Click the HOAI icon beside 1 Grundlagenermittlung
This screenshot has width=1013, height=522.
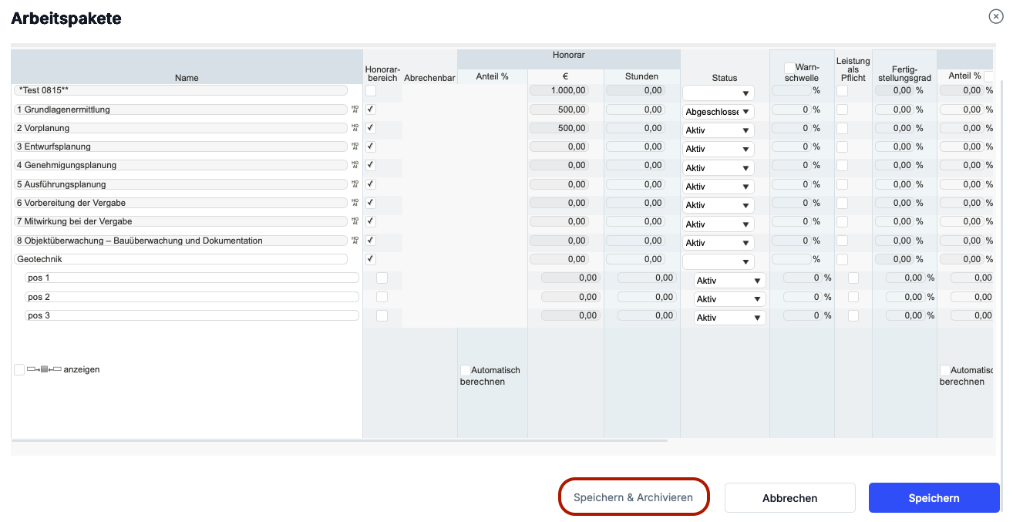(x=355, y=109)
